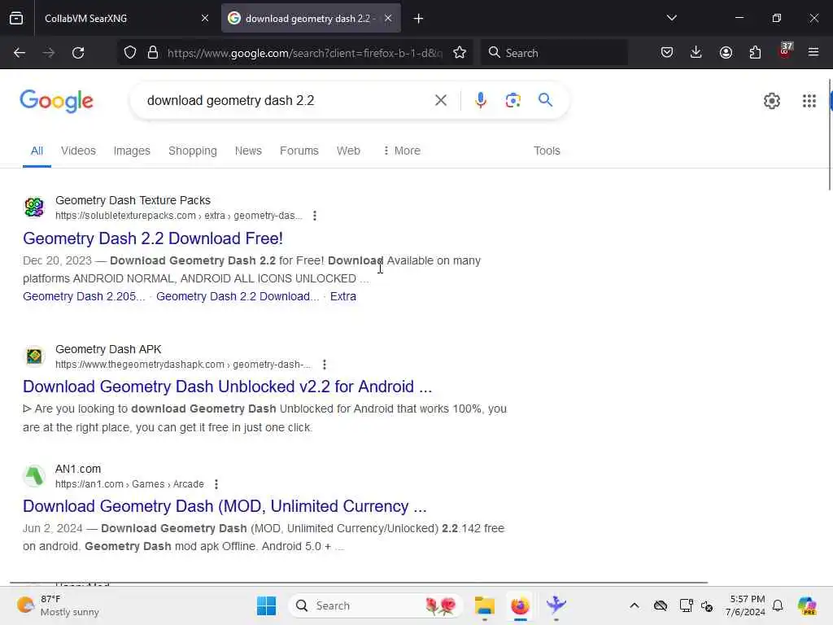Open the ad blocker extension with badge 37

[x=785, y=51]
